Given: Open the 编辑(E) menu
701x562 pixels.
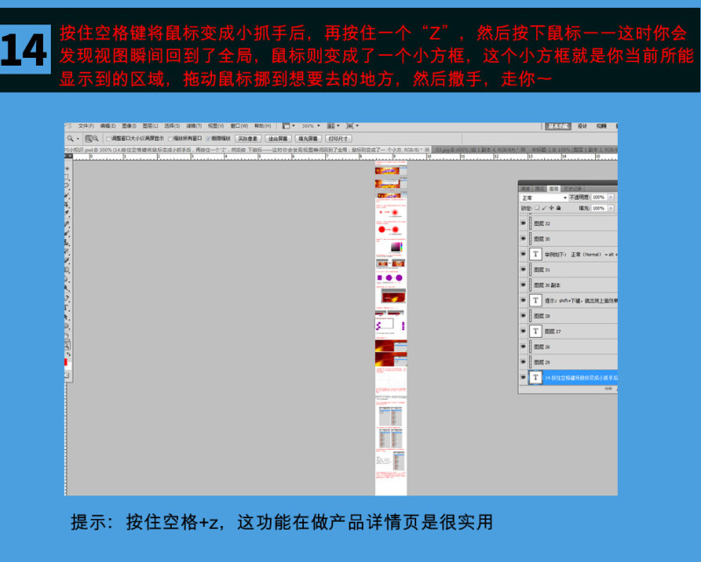Looking at the screenshot, I should (x=108, y=126).
